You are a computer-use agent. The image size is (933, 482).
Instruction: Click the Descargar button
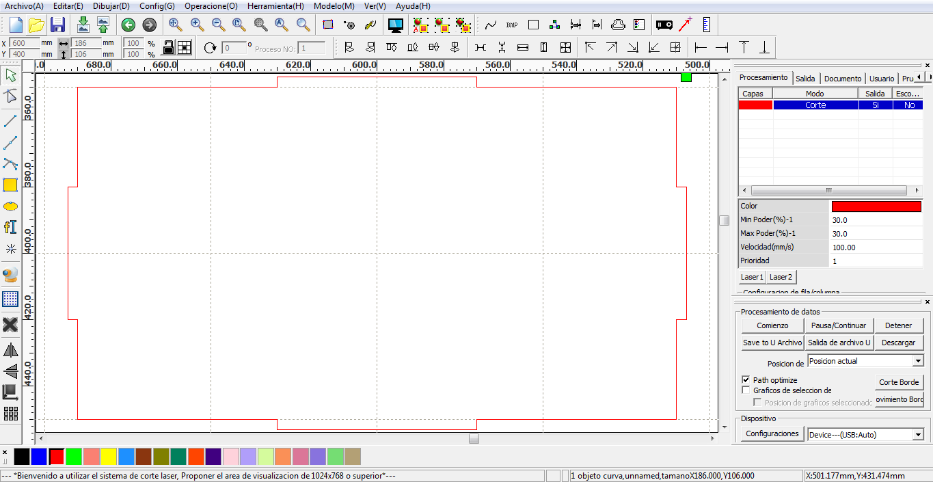(x=898, y=343)
